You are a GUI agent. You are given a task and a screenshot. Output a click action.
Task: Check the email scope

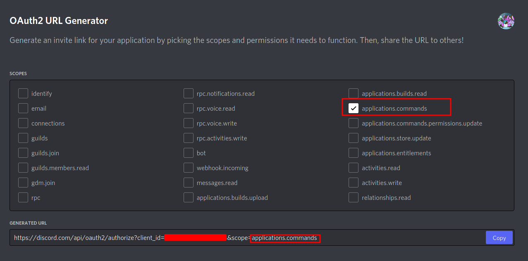click(x=23, y=108)
